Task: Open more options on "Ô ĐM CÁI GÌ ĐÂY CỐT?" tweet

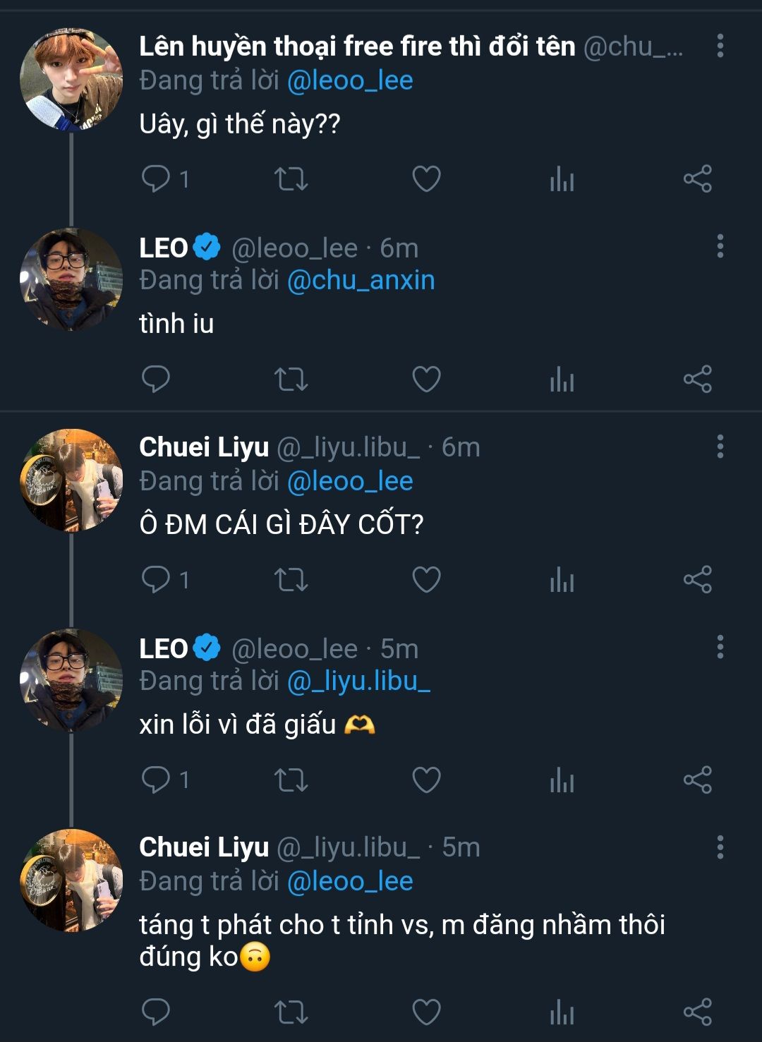Action: (x=720, y=447)
